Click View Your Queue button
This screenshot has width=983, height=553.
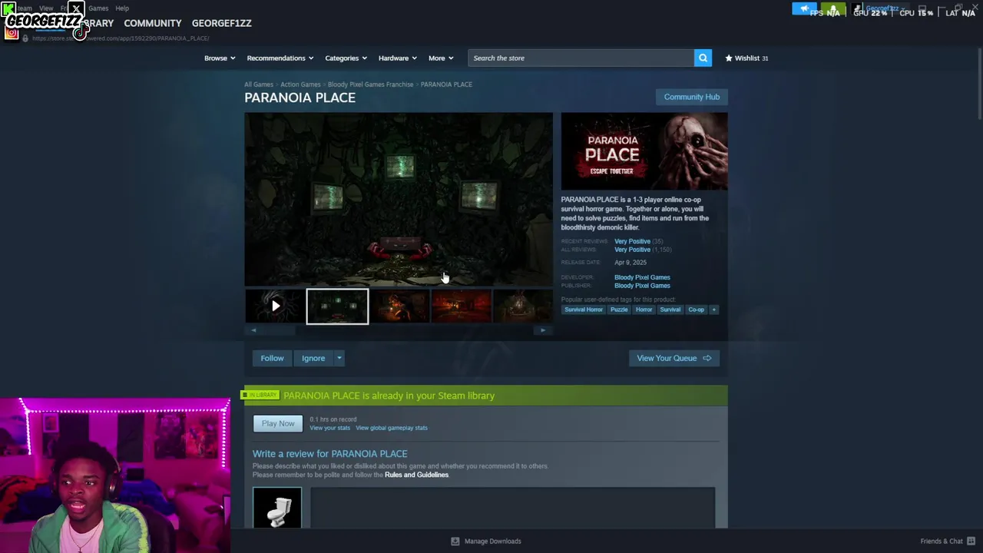click(674, 358)
